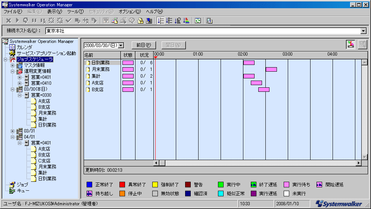The width and height of the screenshot is (371, 209).
Task: Click the 名前 column header
Action: (102, 55)
